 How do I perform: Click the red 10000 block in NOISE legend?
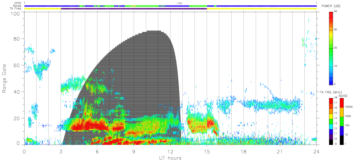tap(341, 103)
